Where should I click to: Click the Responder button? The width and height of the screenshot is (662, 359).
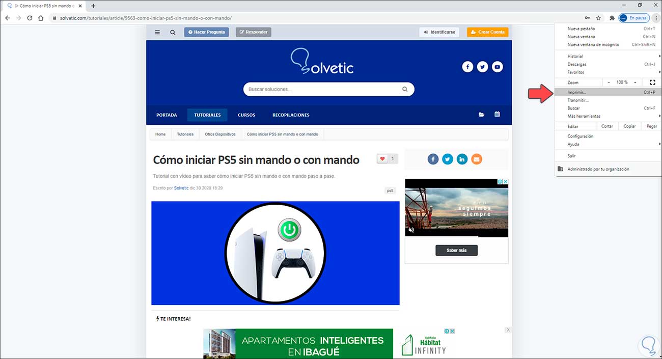point(253,32)
